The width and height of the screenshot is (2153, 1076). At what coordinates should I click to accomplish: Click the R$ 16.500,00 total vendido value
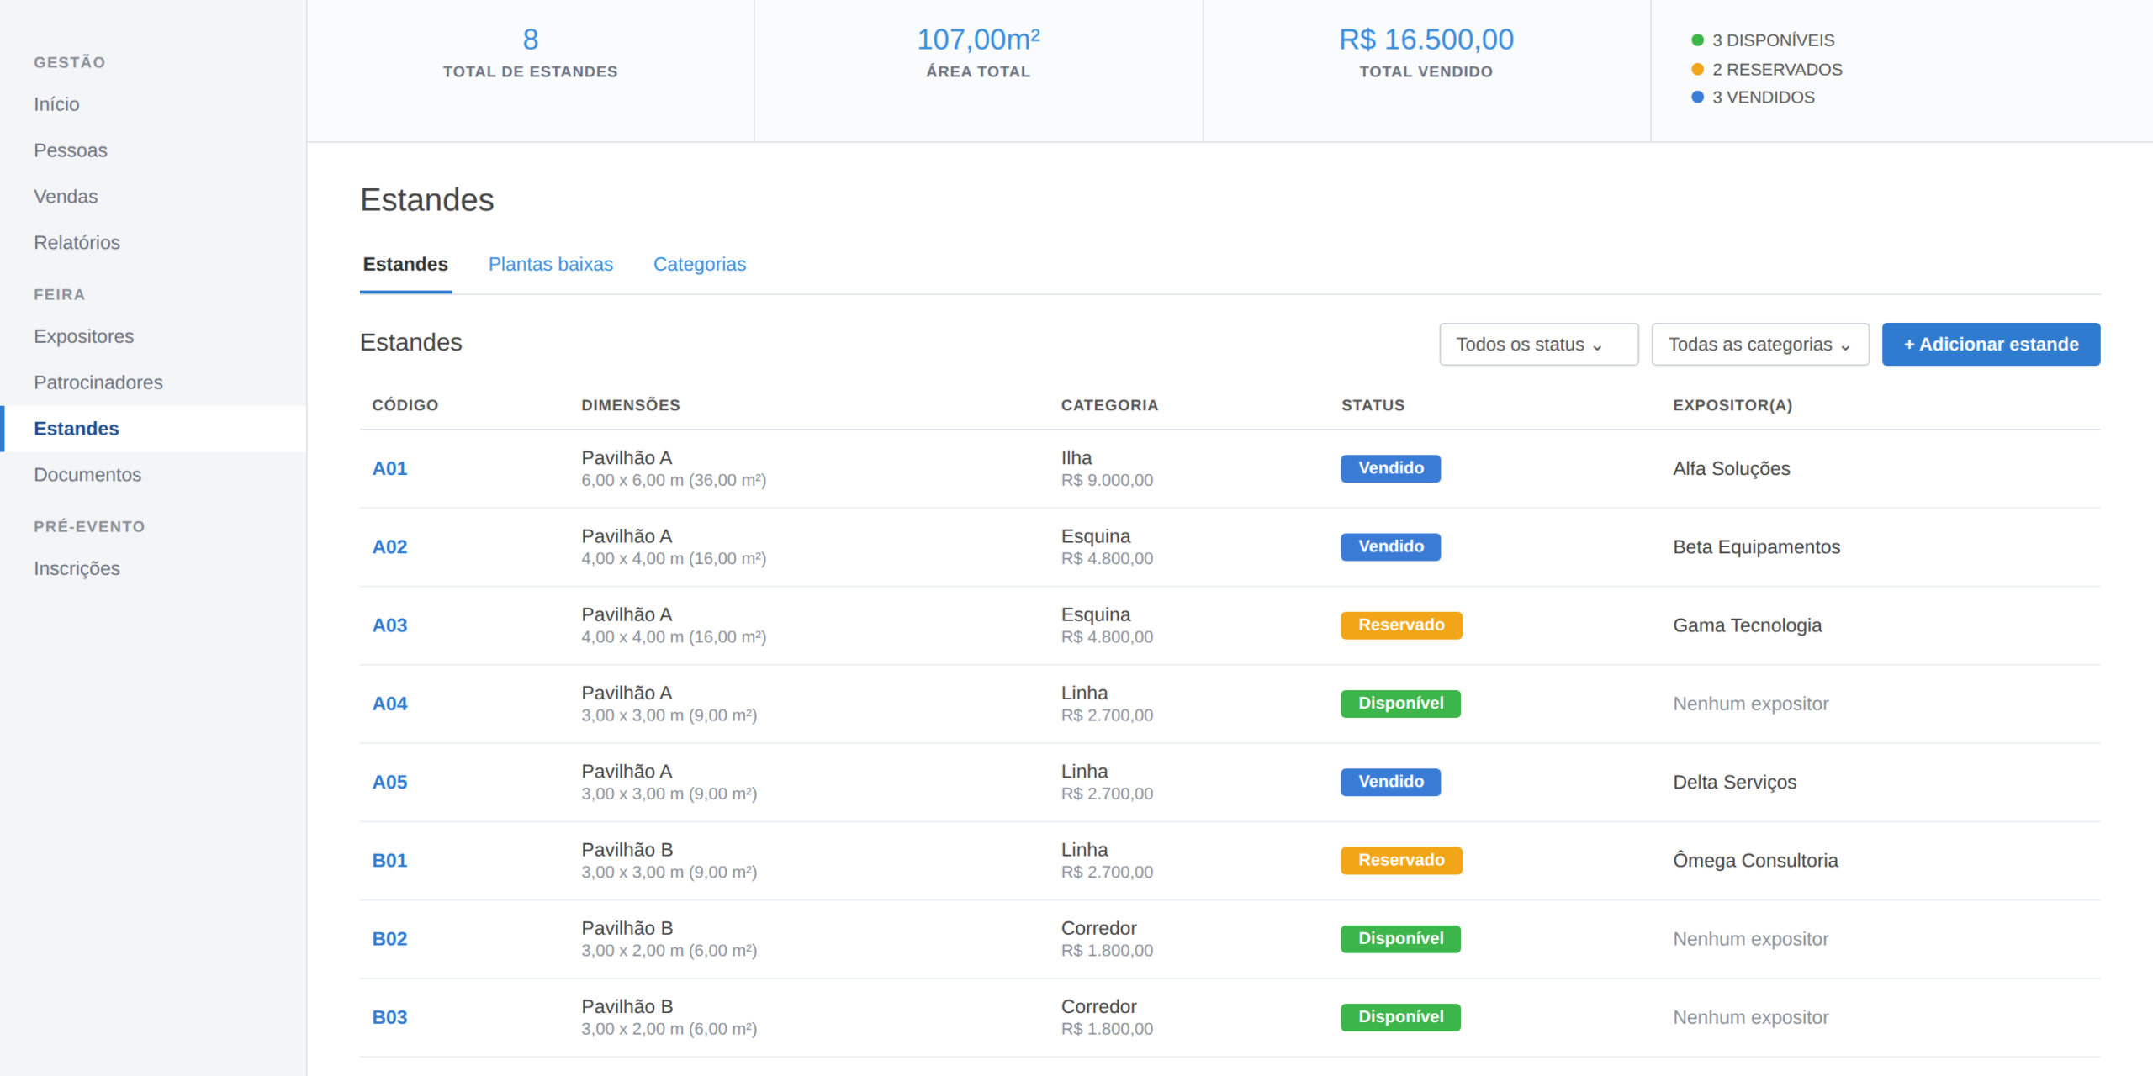coord(1426,40)
